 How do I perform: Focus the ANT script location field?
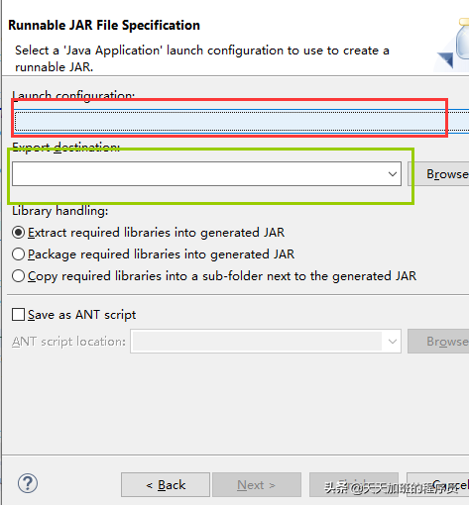point(257,342)
